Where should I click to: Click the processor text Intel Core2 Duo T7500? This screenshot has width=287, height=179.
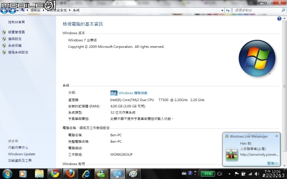tap(157, 100)
